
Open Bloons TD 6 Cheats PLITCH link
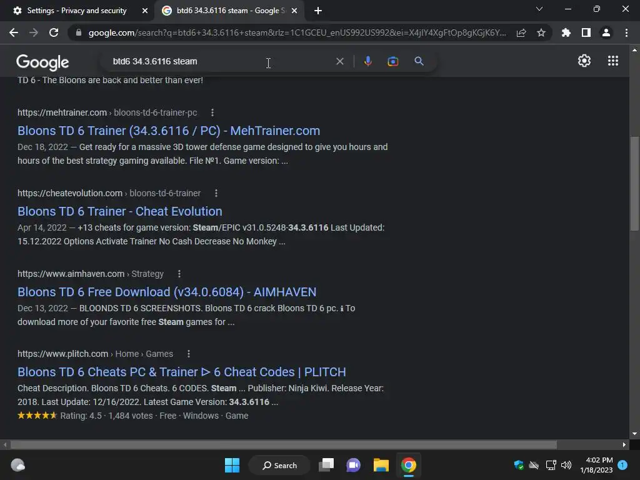coord(182,372)
